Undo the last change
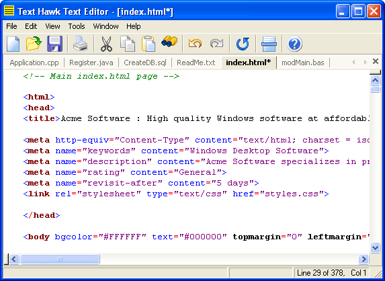Image resolution: width=385 pixels, height=281 pixels. (x=196, y=44)
